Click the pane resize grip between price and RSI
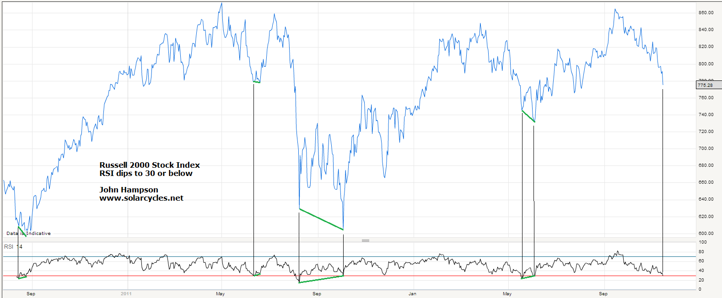The width and height of the screenshot is (722, 298). click(365, 240)
